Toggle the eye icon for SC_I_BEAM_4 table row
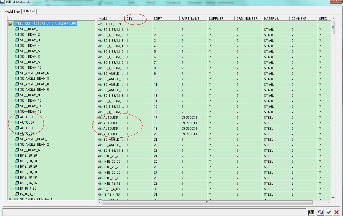The image size is (343, 216). [100, 46]
